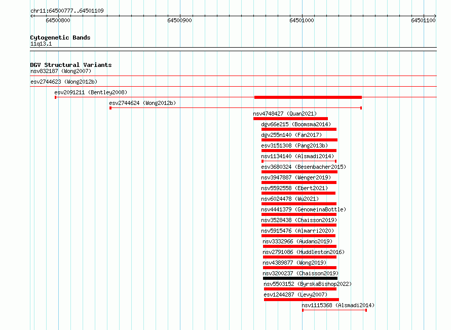Click nsv3200237 (Chaisson2019) label
This screenshot has height=330, width=451.
300,273
